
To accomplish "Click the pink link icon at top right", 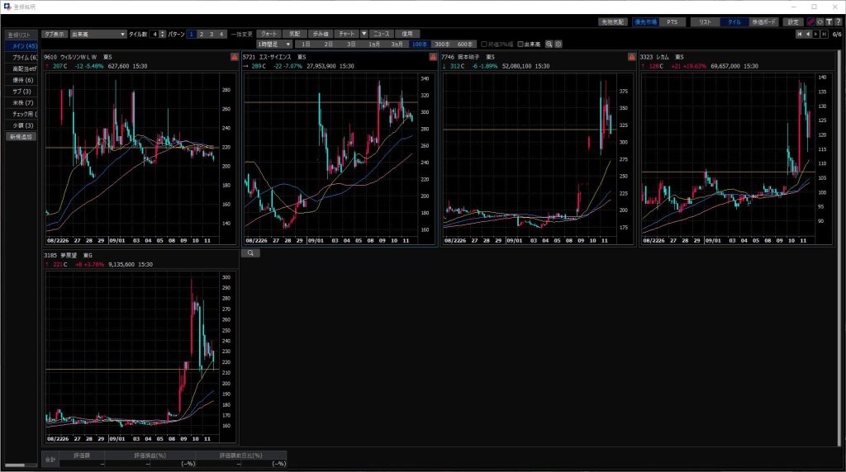I will click(810, 21).
